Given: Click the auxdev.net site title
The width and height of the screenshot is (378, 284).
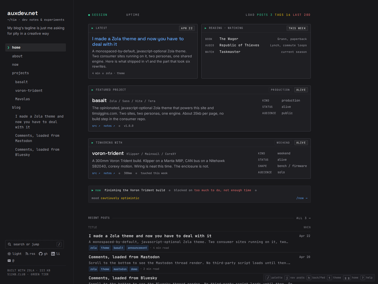Looking at the screenshot, I should pyautogui.click(x=22, y=13).
